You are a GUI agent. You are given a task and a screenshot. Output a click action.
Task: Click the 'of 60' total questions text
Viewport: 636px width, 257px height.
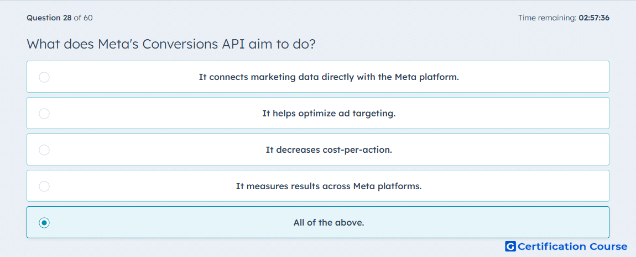click(x=83, y=18)
